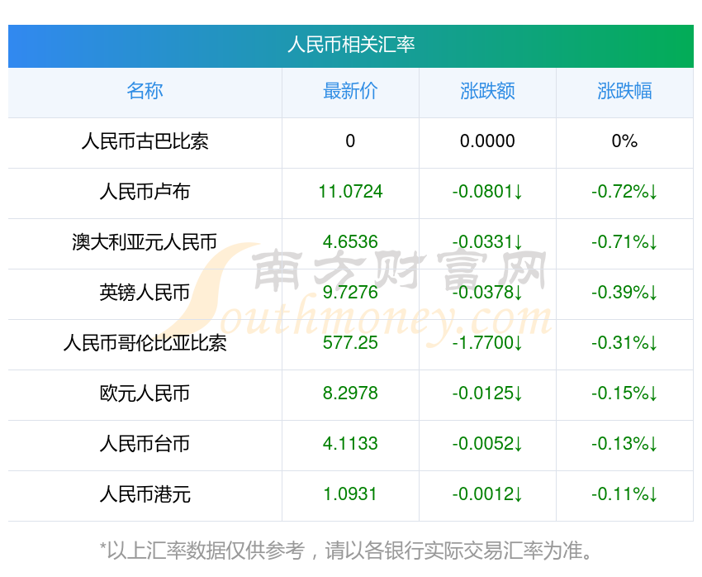Select the 英镑人民币 row name
The image size is (702, 577).
click(145, 293)
